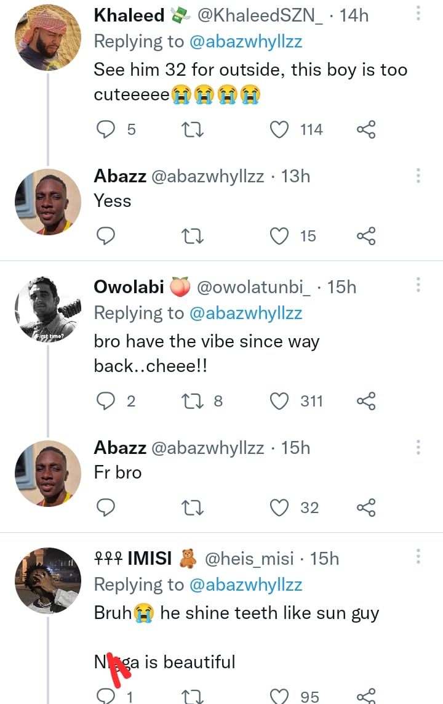Share Abazz's "Fr bro" reply

[x=366, y=508]
